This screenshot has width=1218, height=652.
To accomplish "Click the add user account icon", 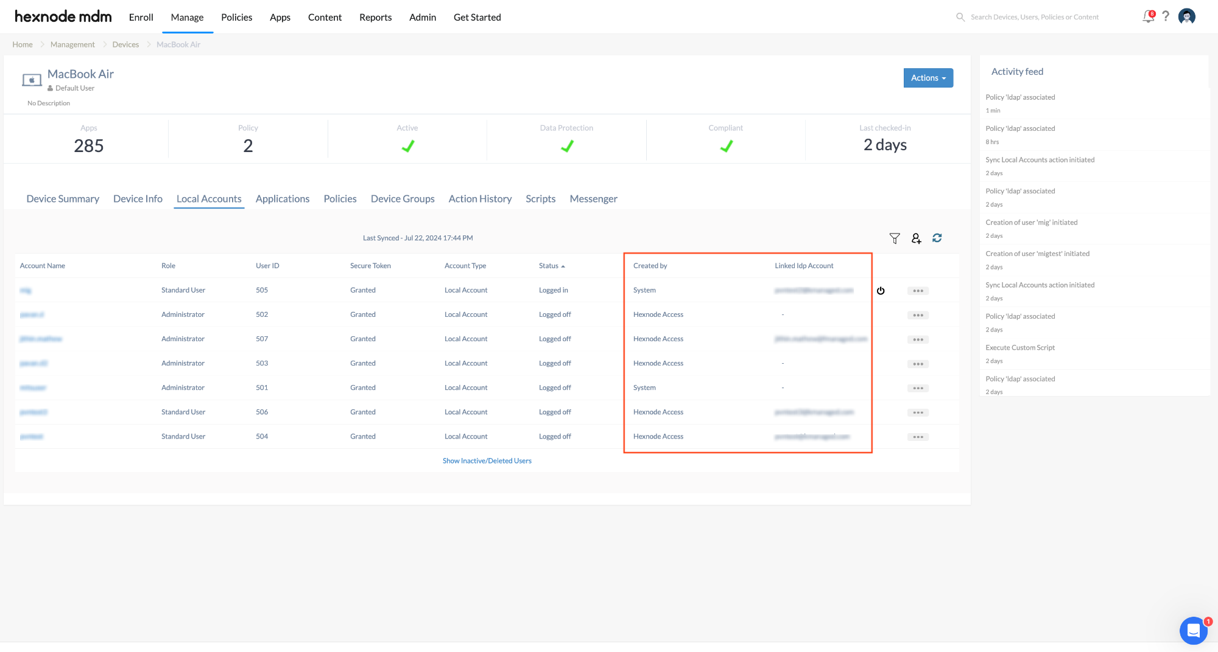I will click(x=916, y=238).
